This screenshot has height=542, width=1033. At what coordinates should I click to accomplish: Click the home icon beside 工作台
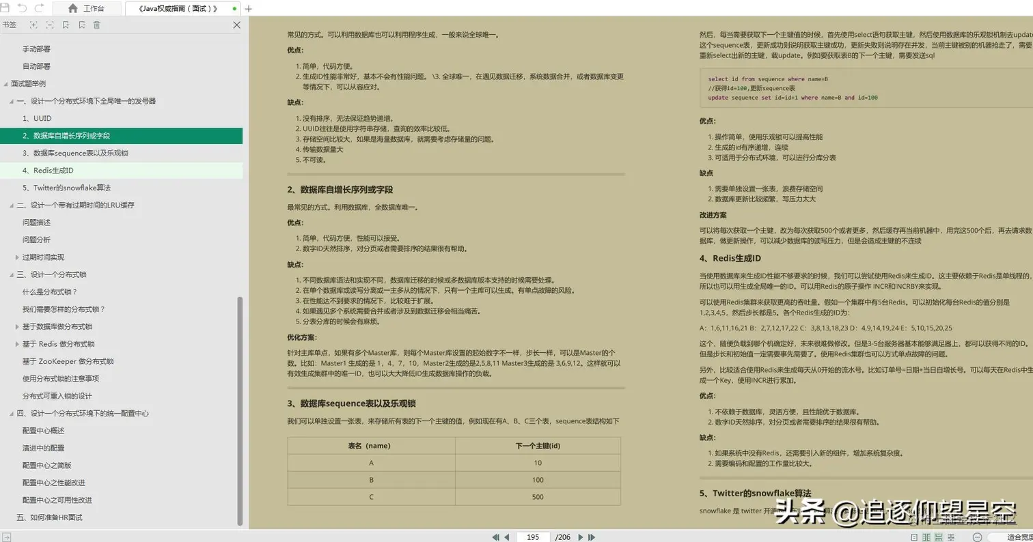pyautogui.click(x=74, y=8)
